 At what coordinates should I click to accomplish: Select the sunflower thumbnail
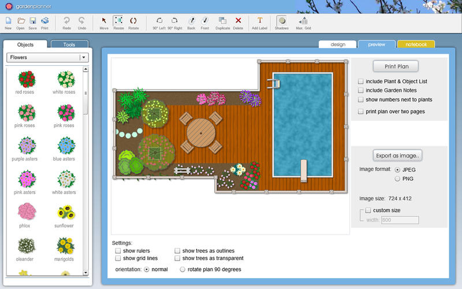[65, 213]
